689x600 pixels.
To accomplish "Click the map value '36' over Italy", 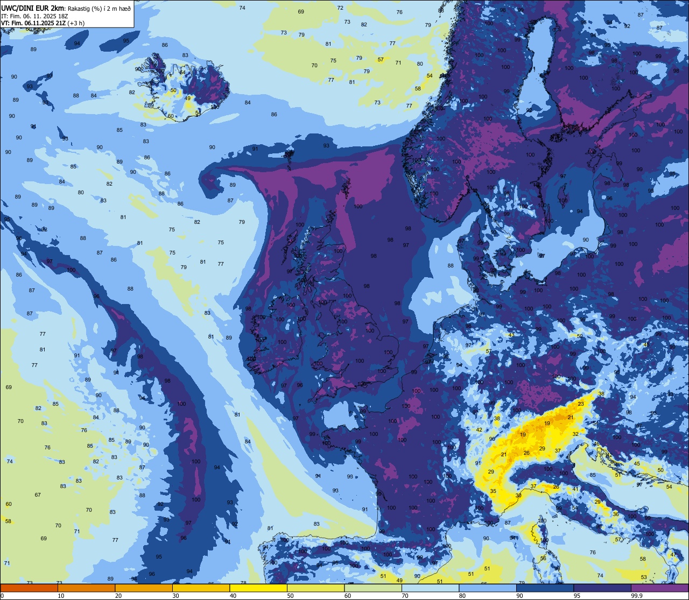I will [x=616, y=514].
